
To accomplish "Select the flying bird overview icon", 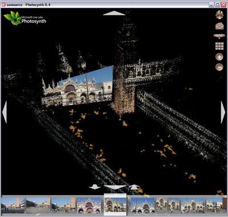I will tap(219, 36).
